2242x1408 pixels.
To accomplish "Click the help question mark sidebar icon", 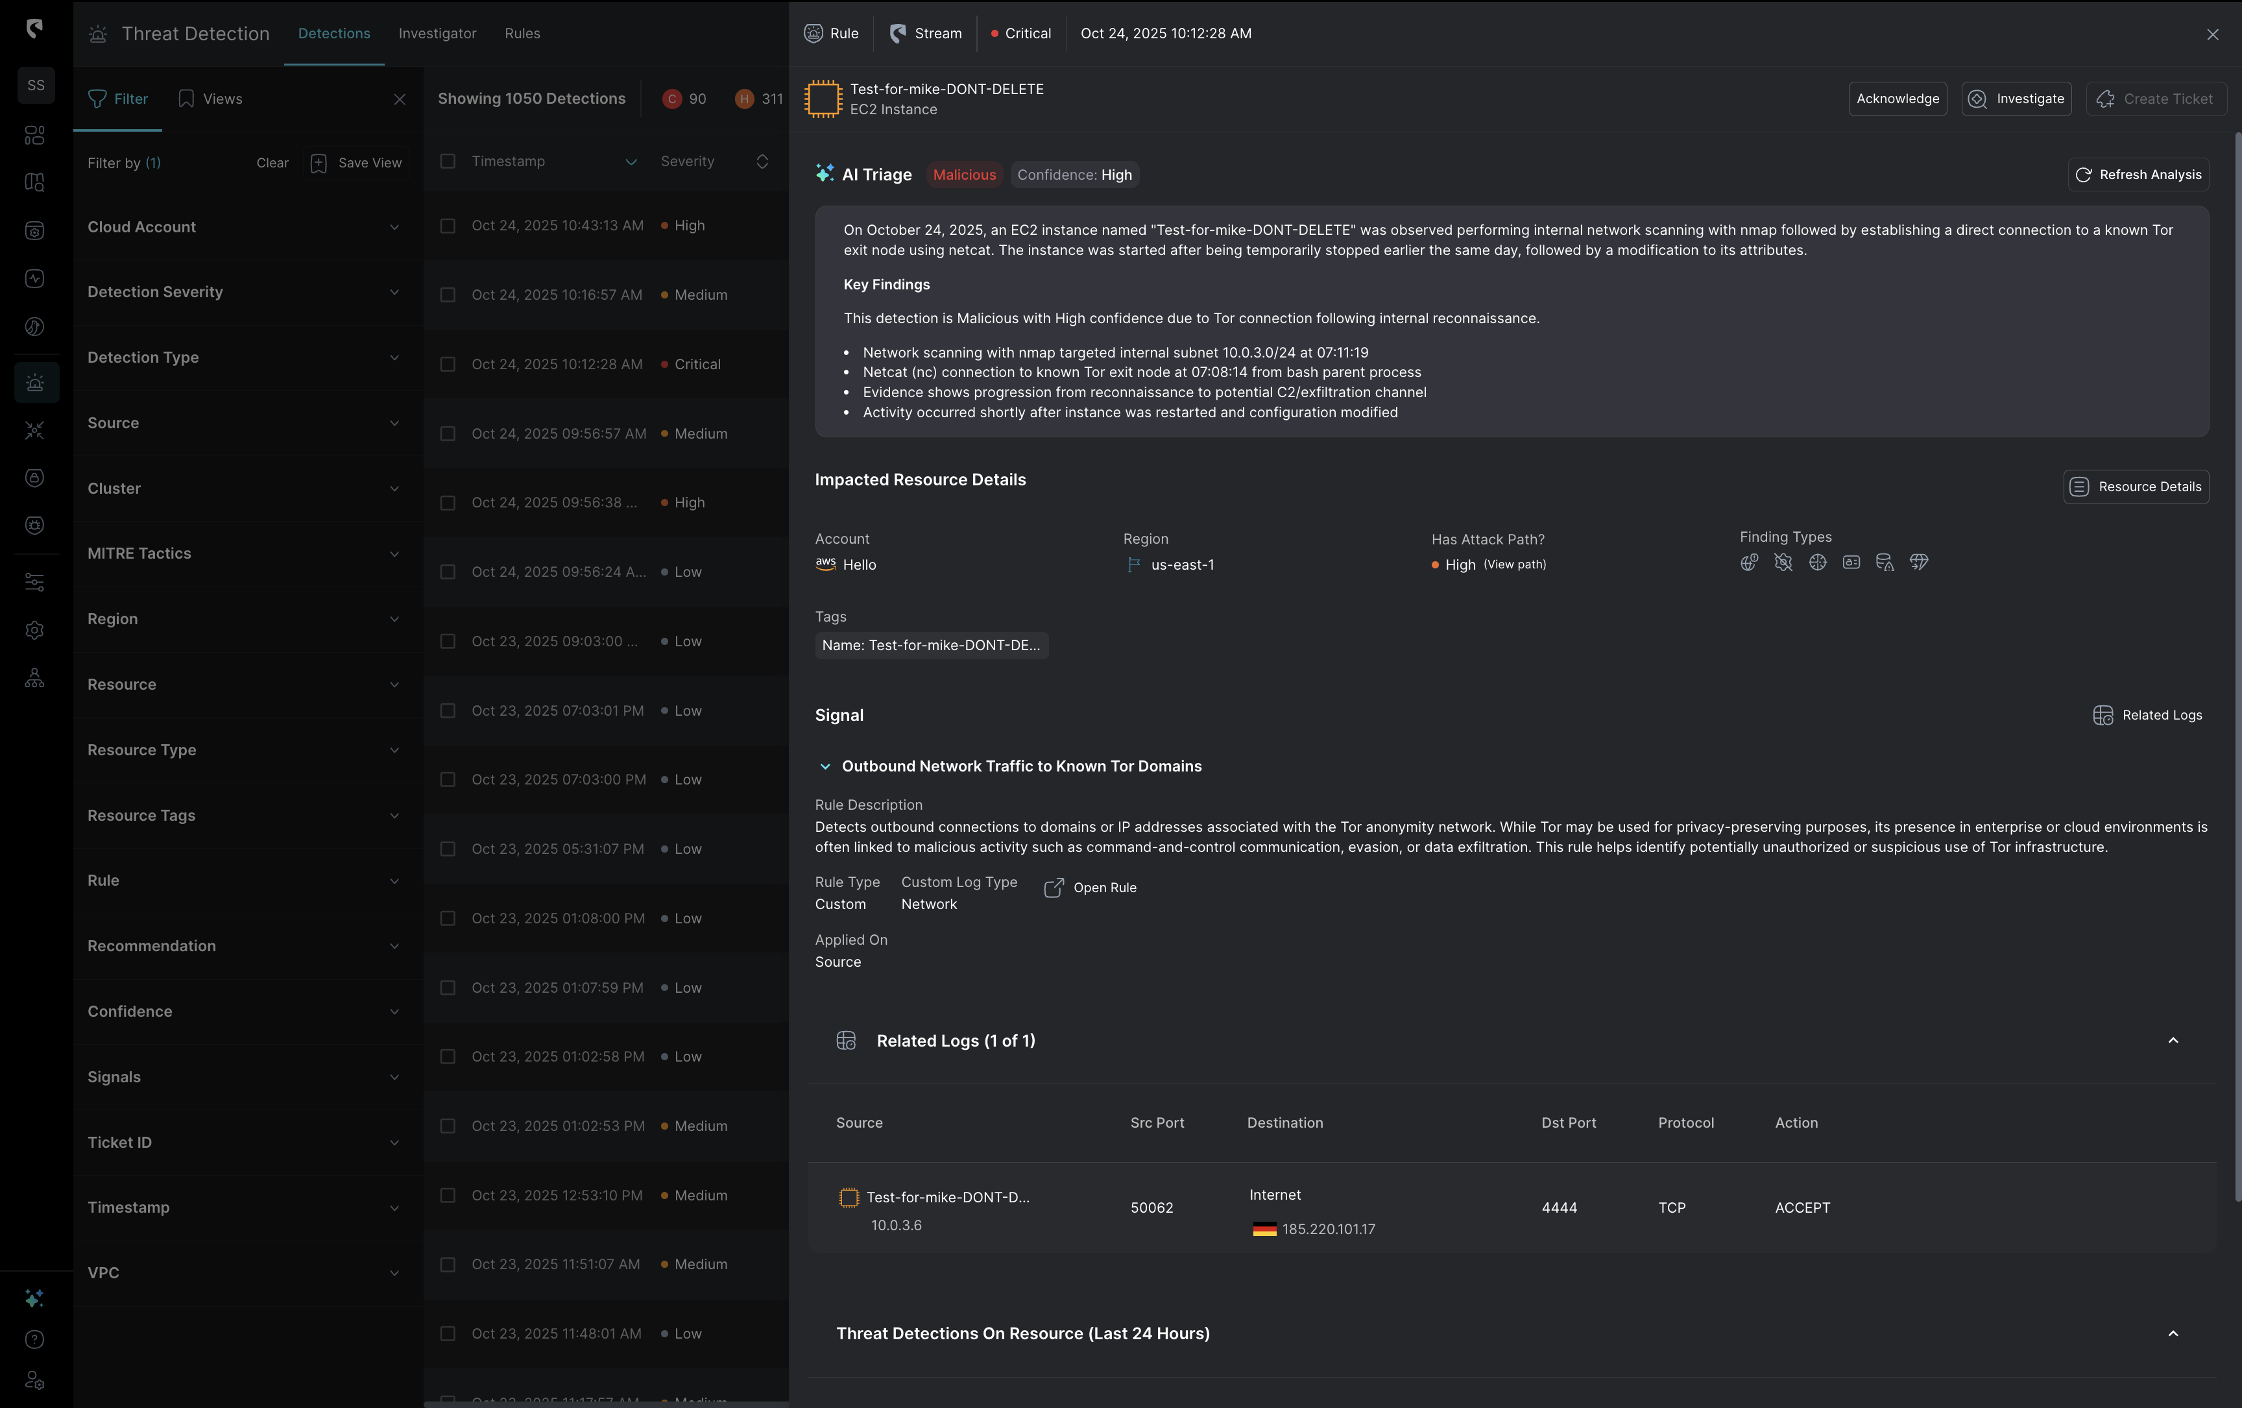I will click(x=34, y=1339).
